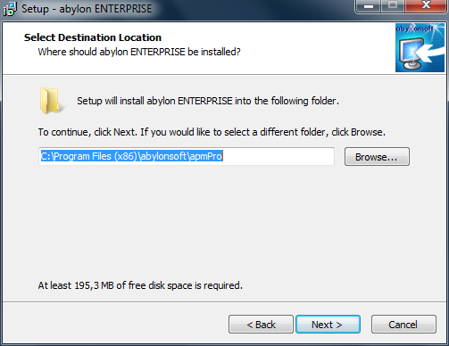Proceed with the Next > button
The width and height of the screenshot is (449, 346).
[328, 325]
